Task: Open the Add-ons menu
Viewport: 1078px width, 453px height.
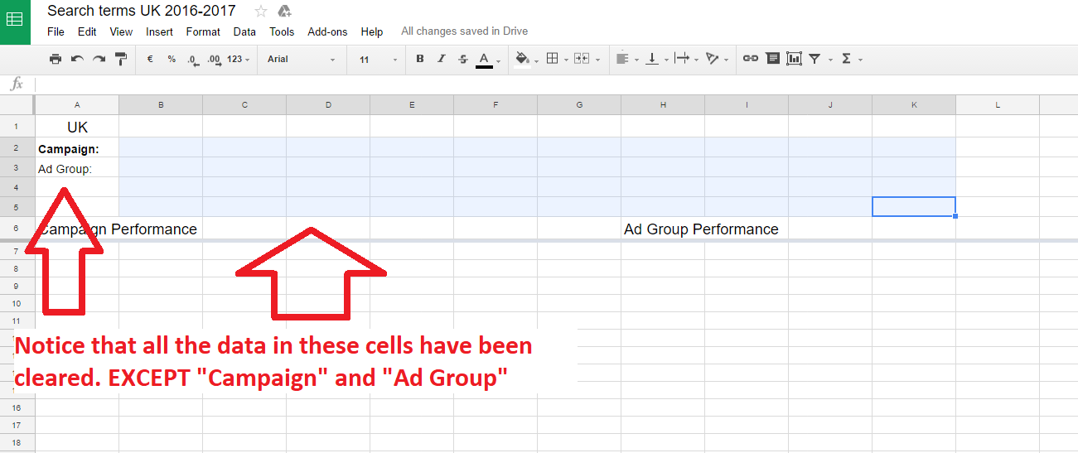Action: pos(327,31)
